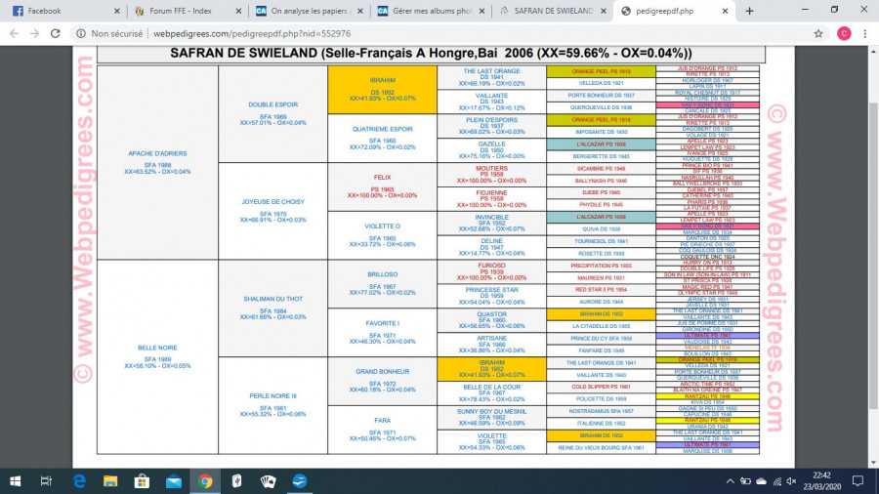This screenshot has width=879, height=494.
Task: Open the Windows Start menu
Action: coord(15,481)
